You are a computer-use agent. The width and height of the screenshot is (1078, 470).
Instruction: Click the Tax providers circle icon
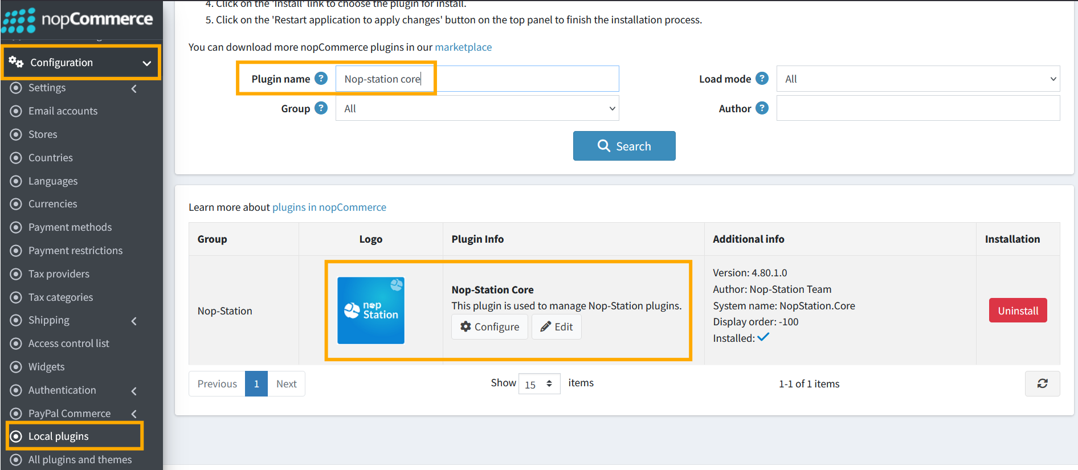click(x=17, y=274)
